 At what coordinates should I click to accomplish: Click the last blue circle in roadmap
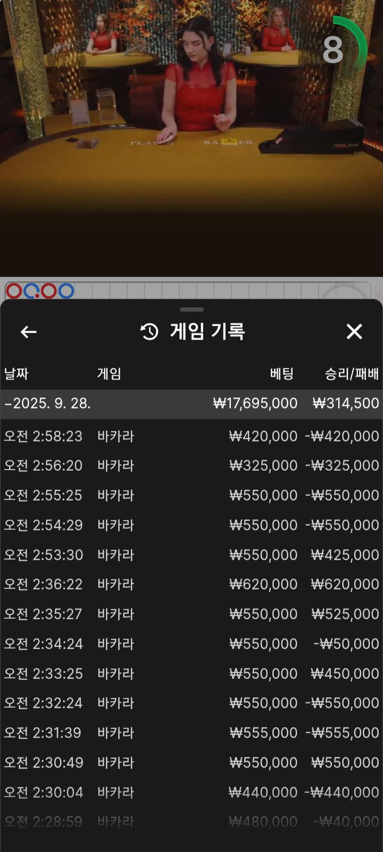click(66, 291)
